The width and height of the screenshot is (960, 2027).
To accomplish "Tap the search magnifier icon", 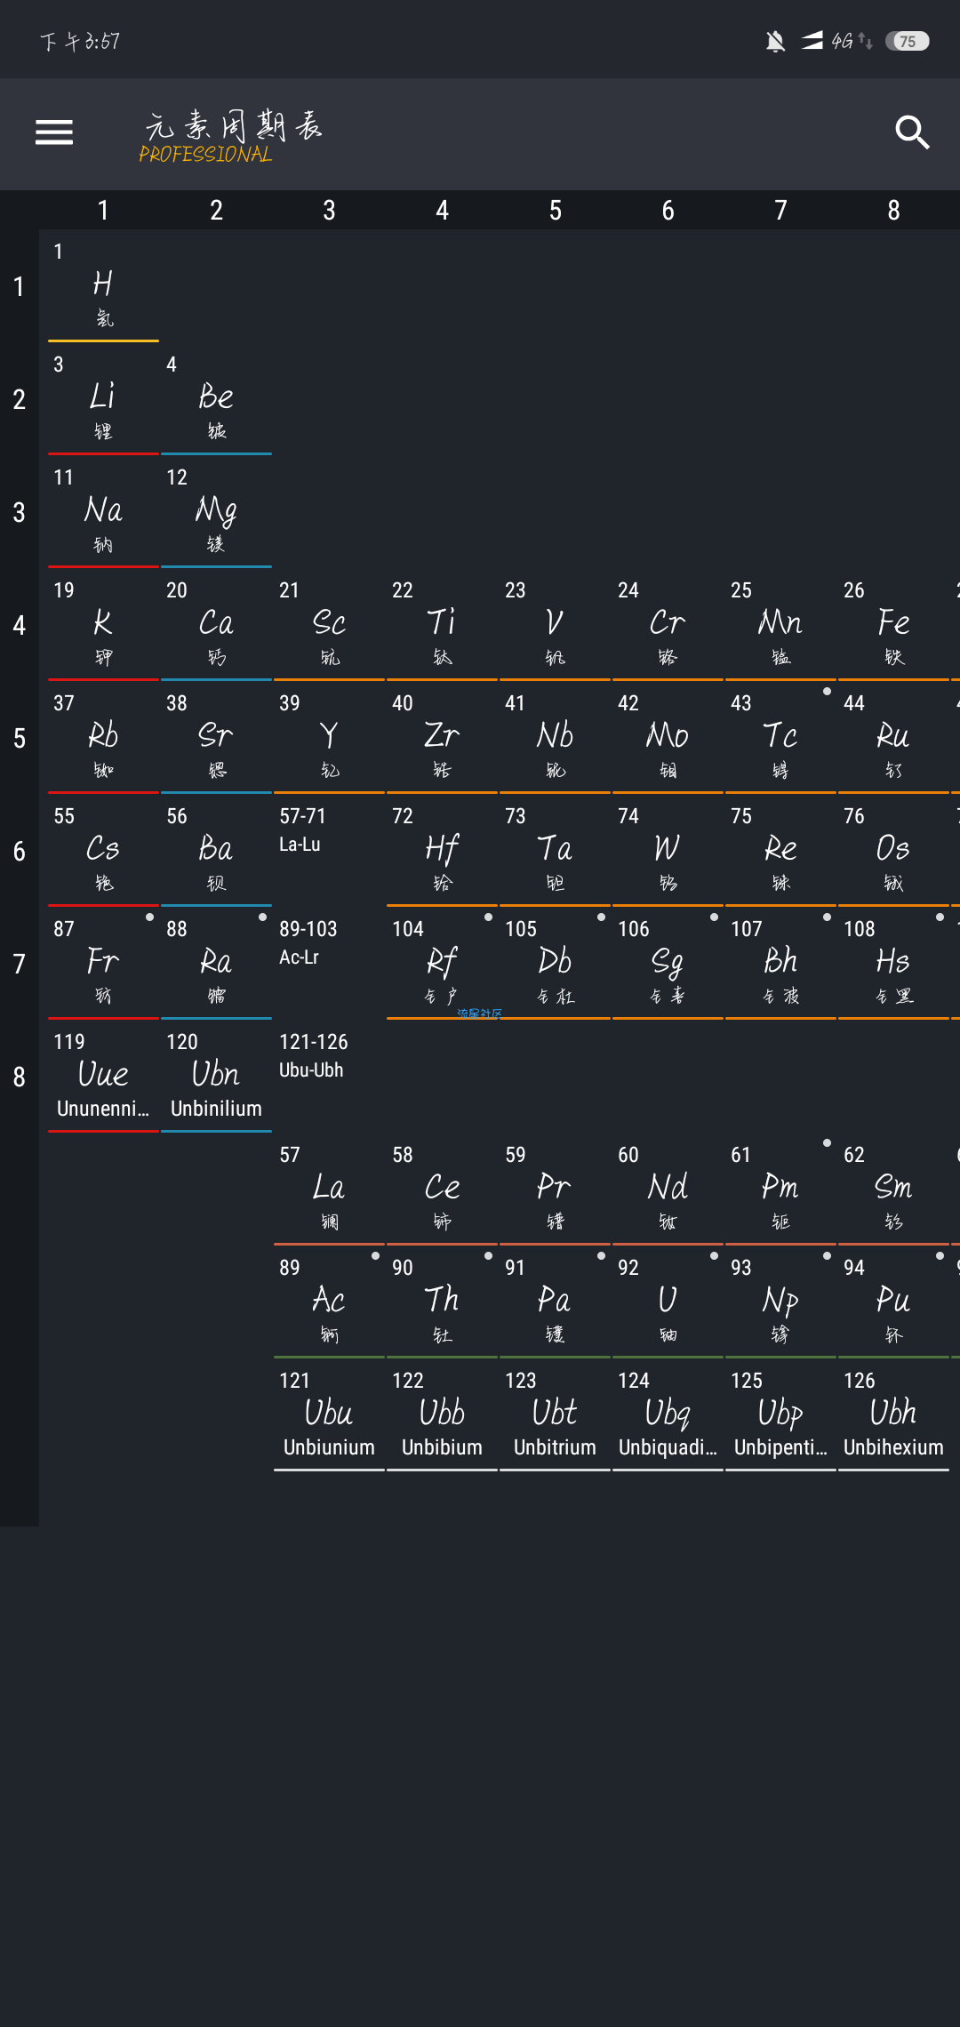I will (x=912, y=132).
